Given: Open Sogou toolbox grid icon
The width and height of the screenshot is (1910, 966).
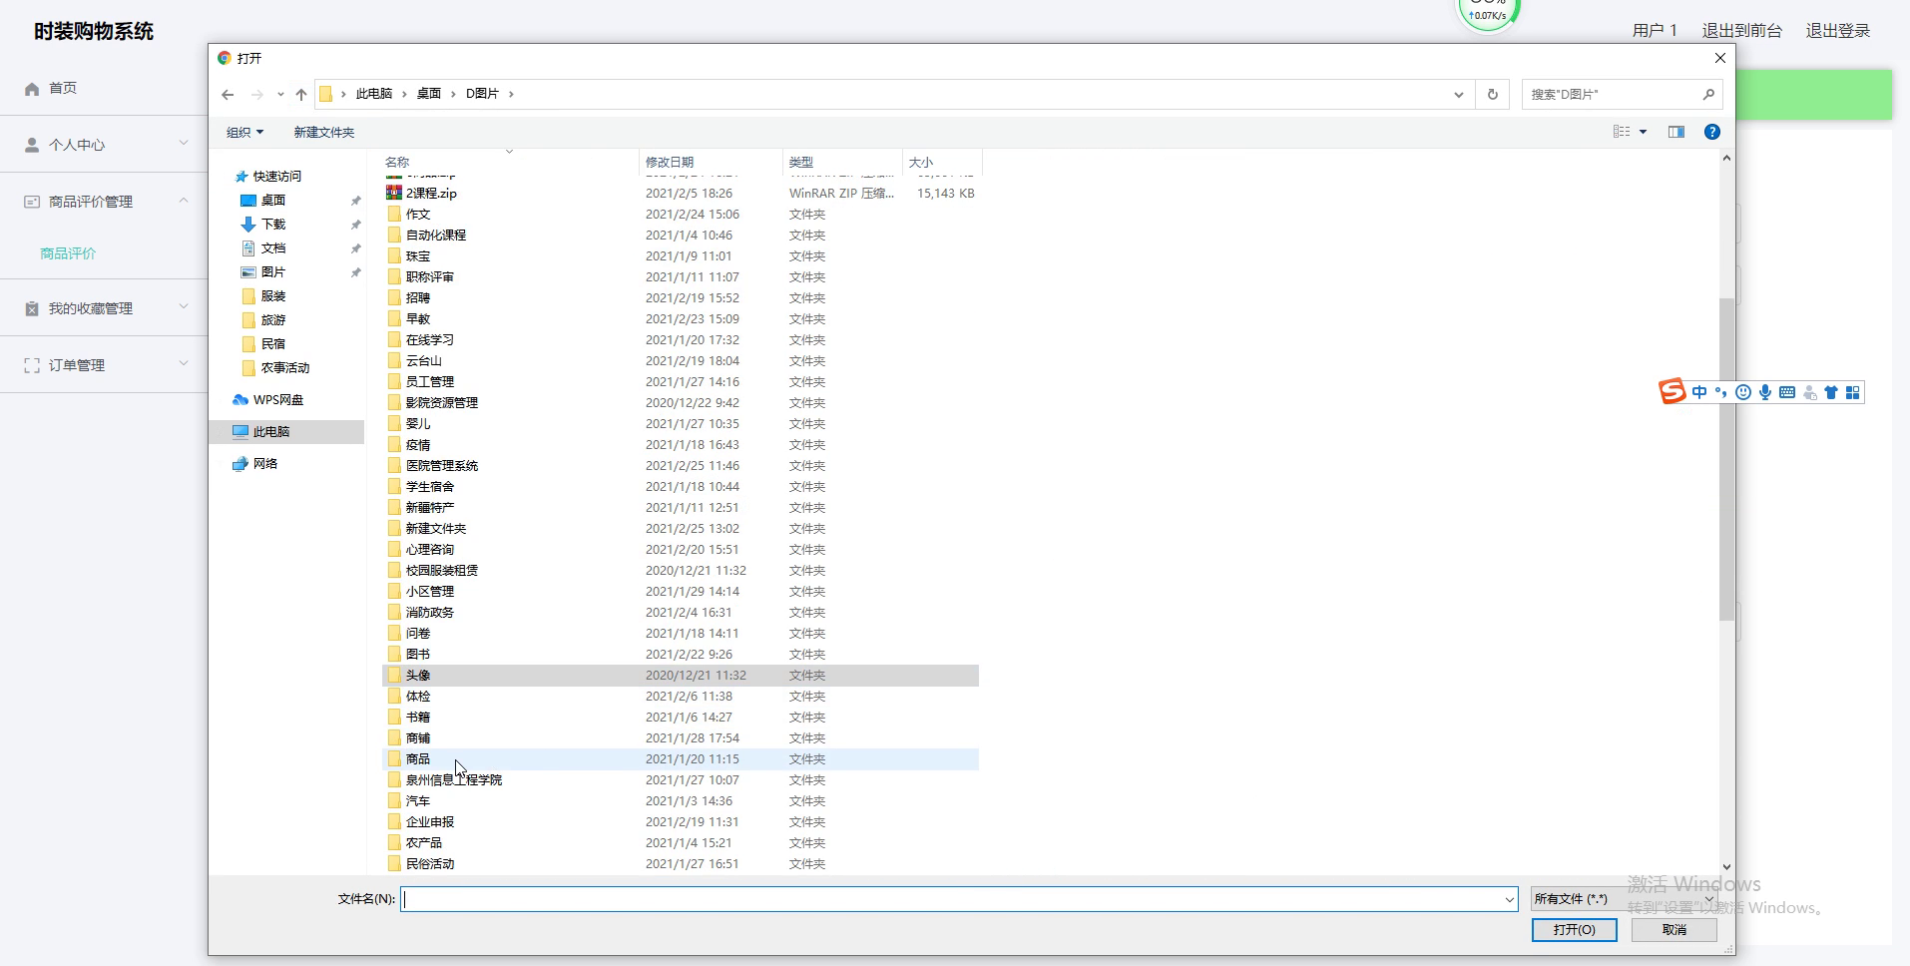Looking at the screenshot, I should coord(1853,392).
